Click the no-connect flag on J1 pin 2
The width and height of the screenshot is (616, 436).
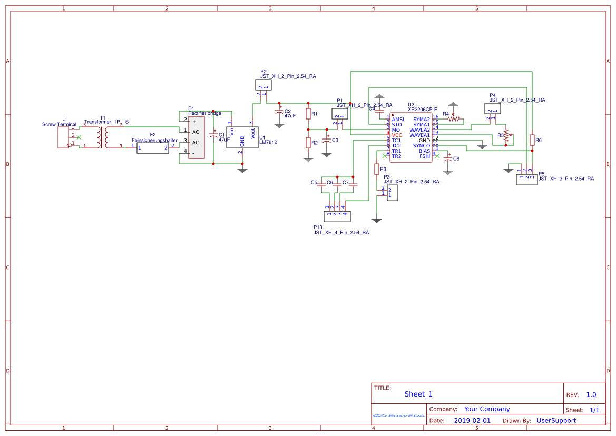[x=79, y=138]
